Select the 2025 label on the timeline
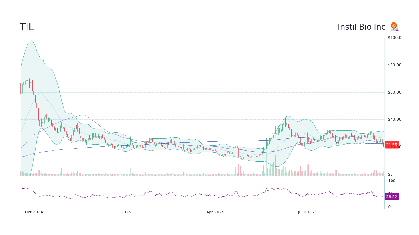 126,212
